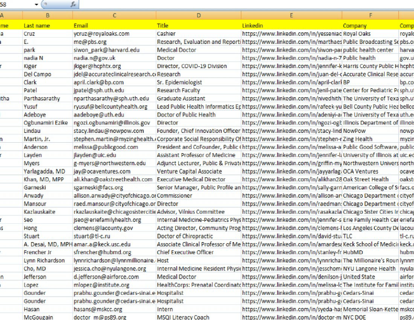414x320 pixels.
Task: Select last name cell 'Del Campo'
Action: point(48,74)
